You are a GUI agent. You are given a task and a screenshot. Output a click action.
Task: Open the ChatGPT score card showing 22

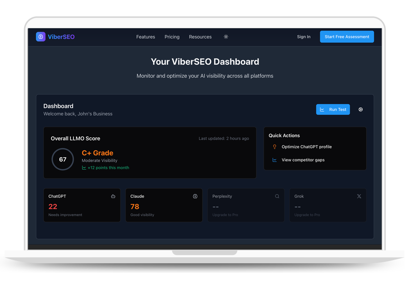[82, 205]
